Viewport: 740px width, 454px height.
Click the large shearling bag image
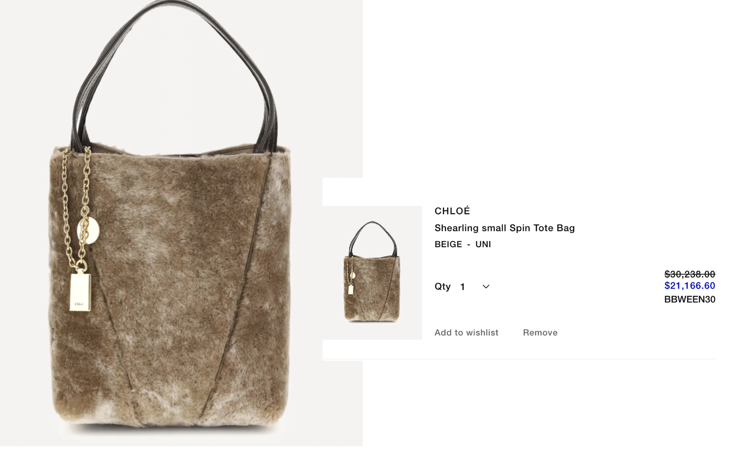point(170,223)
